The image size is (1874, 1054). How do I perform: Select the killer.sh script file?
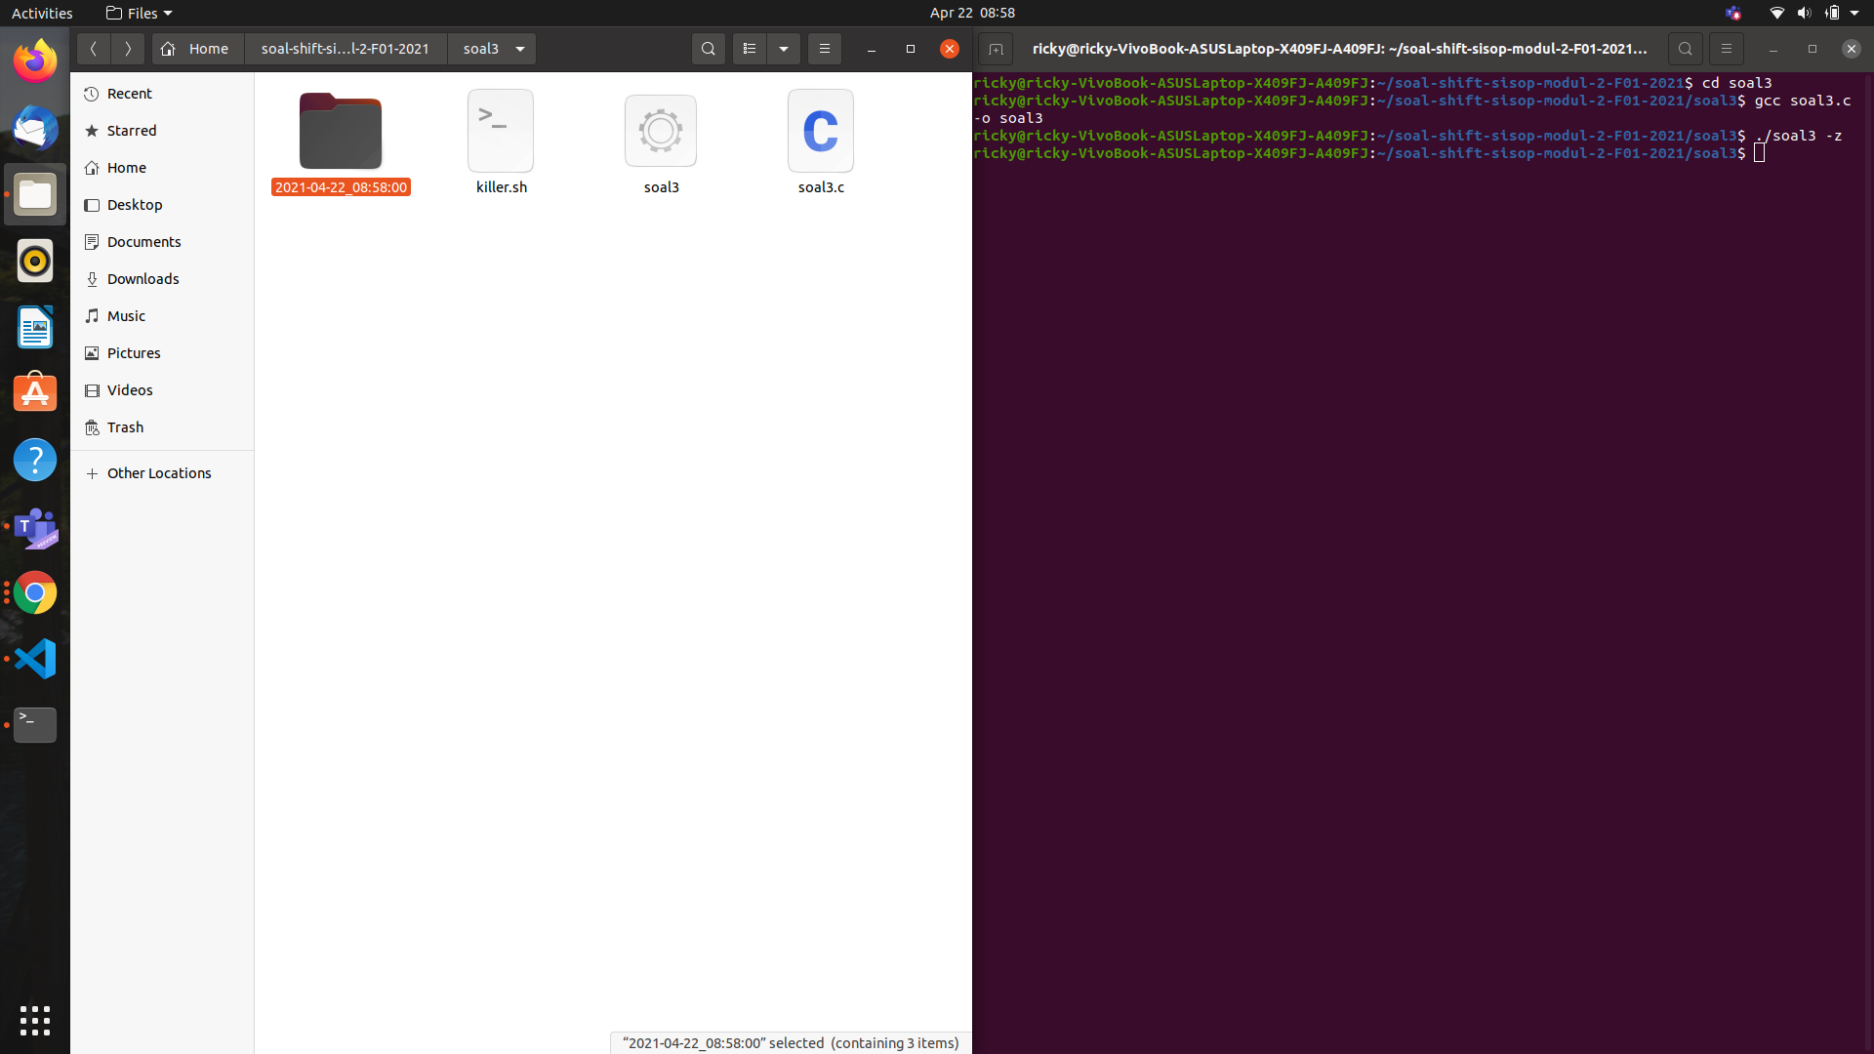tap(501, 143)
